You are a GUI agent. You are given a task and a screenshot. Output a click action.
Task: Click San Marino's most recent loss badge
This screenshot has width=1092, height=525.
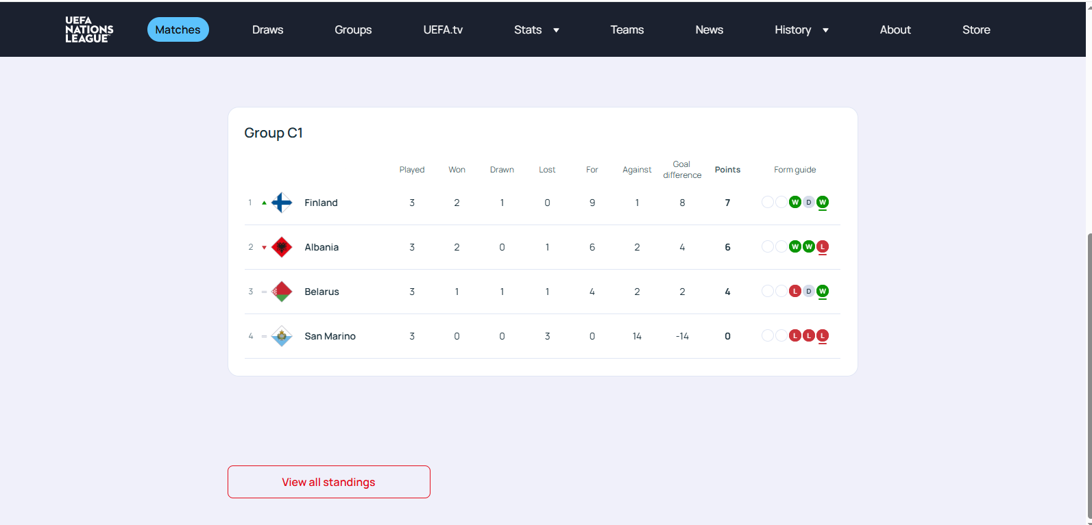point(823,335)
